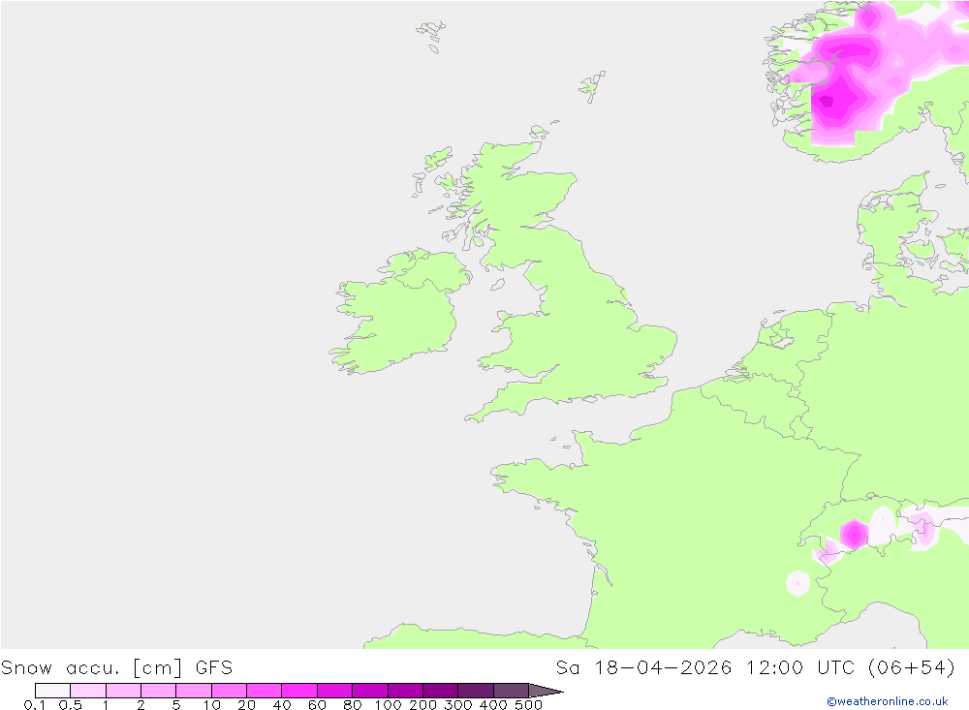The height and width of the screenshot is (710, 969).
Task: Click the 'Snow accu. [cm] GFS' title
Action: click(117, 668)
